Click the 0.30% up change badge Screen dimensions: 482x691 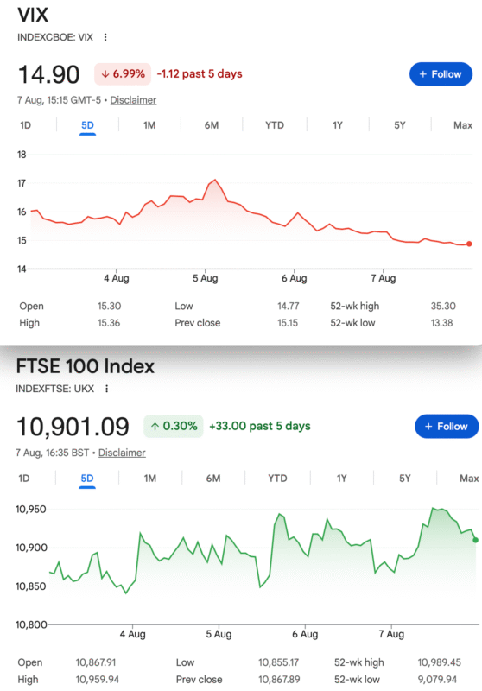pos(174,426)
